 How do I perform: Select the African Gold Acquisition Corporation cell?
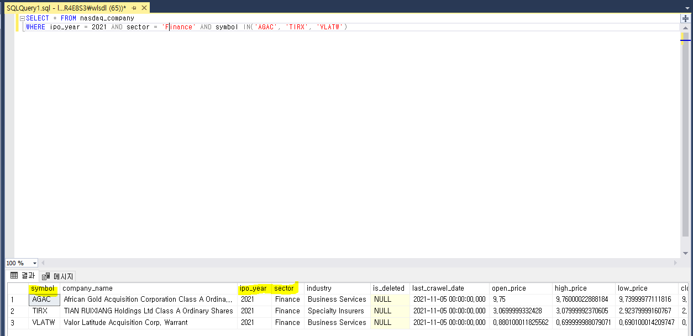[149, 300]
